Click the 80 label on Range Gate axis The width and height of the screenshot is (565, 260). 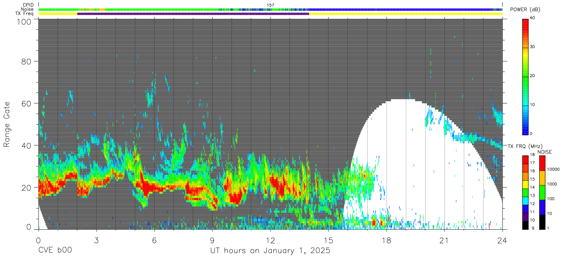tap(26, 61)
